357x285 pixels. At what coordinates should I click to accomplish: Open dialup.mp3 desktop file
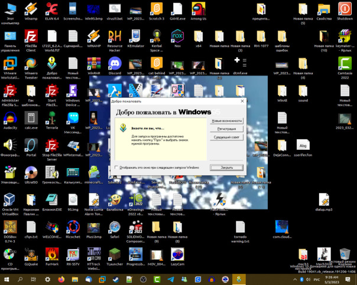coord(324,202)
